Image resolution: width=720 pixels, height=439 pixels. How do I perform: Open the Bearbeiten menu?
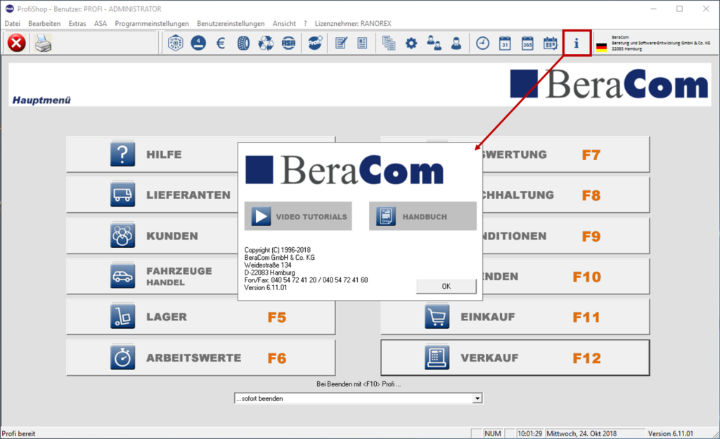[44, 23]
